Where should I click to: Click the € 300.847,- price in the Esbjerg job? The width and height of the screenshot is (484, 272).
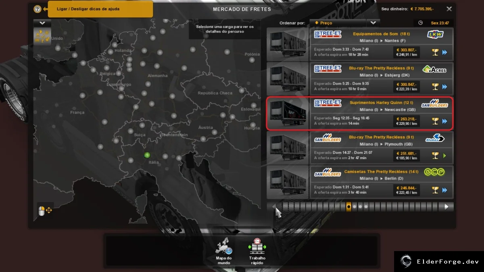(407, 84)
